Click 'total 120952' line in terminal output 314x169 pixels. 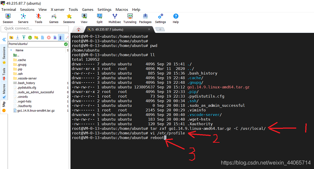tap(86, 60)
